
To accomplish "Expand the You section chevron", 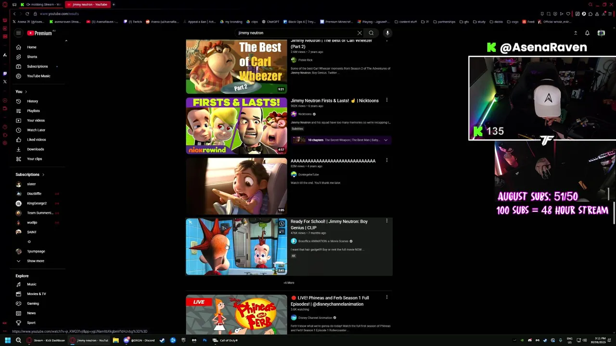I will [26, 92].
